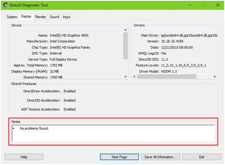The width and height of the screenshot is (225, 165).
Task: Select Display Memory value '32 MB'
Action: (x=54, y=71)
